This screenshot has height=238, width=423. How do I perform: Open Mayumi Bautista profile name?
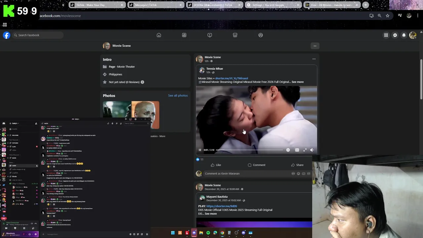click(x=217, y=197)
